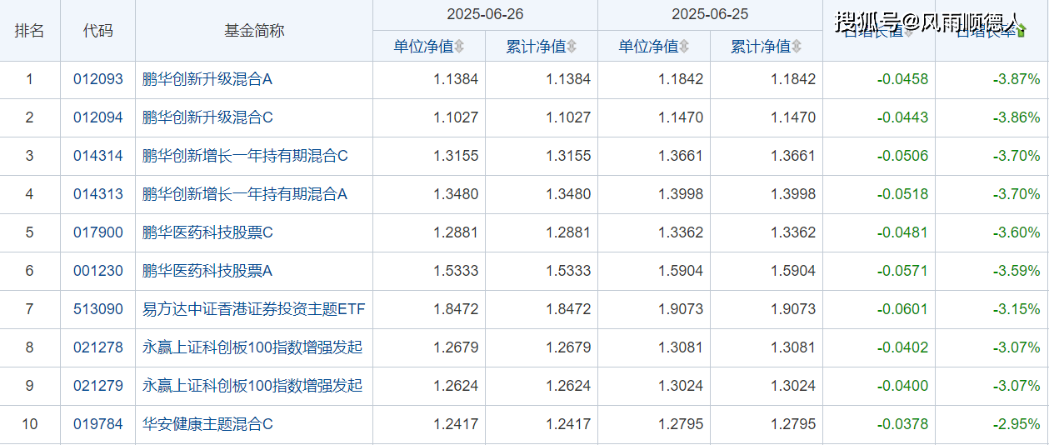Open fund code 021279 link

point(98,386)
